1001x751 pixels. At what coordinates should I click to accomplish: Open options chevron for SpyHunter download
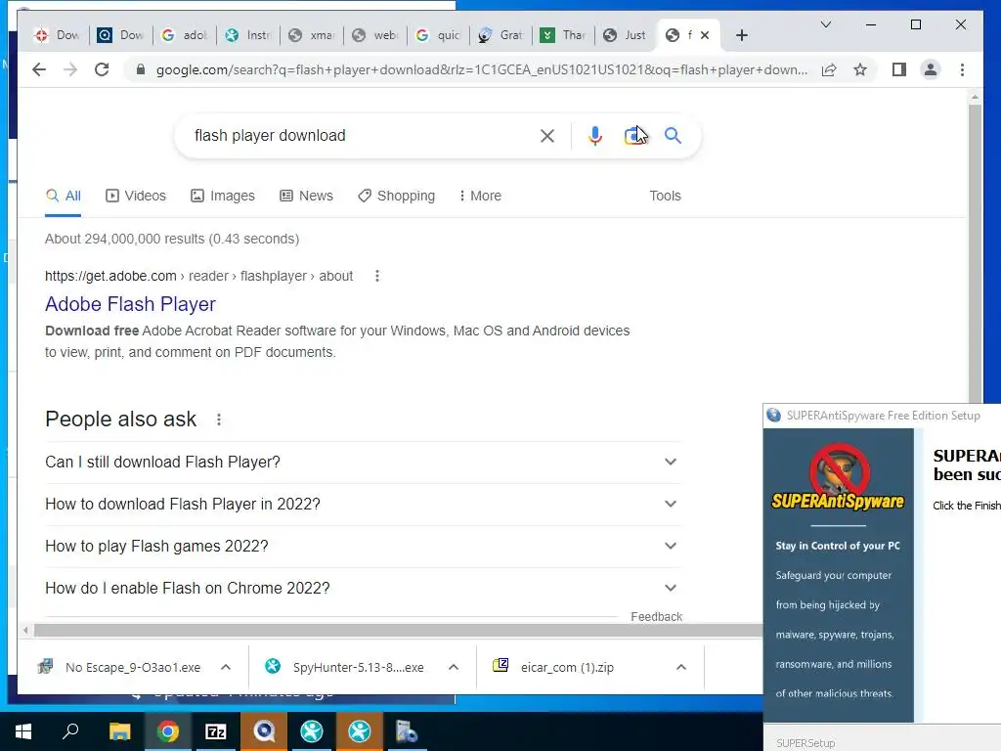pos(454,667)
